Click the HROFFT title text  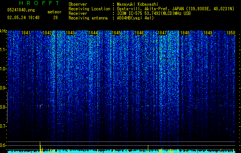click(x=39, y=3)
